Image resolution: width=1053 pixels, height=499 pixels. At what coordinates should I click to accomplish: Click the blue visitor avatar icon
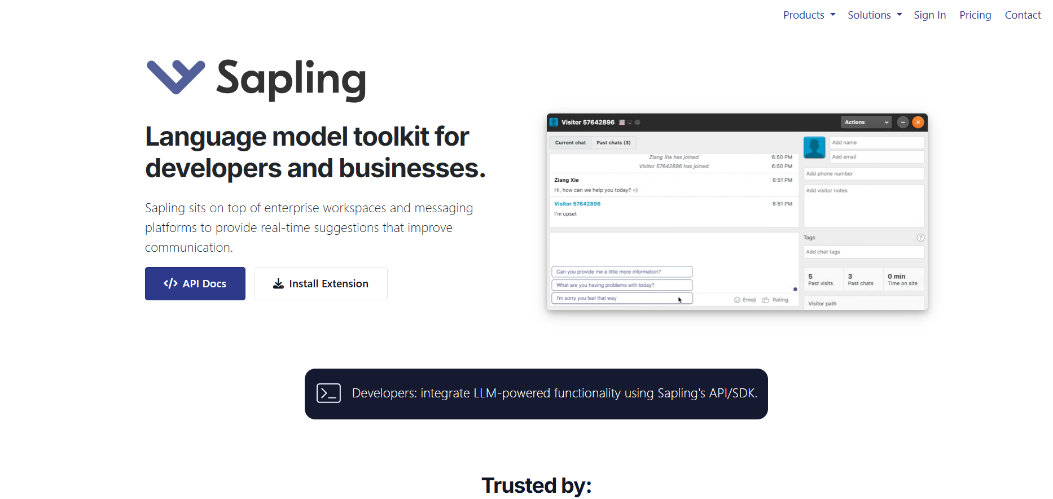click(814, 147)
